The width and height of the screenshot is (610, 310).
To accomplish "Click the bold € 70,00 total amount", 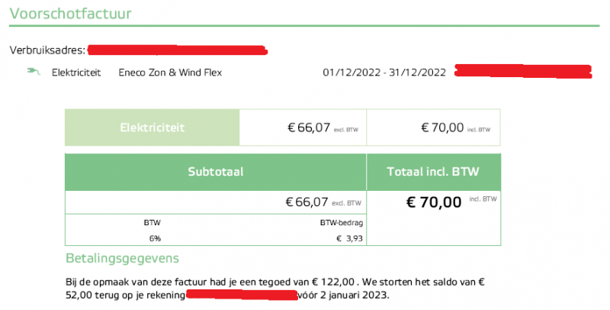I will (434, 202).
